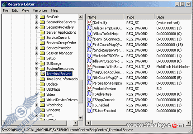This screenshot has width=193, height=134.
Task: Click tree pane scroll up arrow
Action: 80,17
